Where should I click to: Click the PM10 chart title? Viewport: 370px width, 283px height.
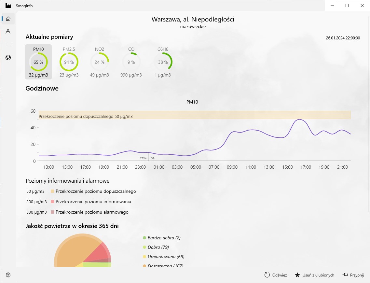tap(192, 102)
